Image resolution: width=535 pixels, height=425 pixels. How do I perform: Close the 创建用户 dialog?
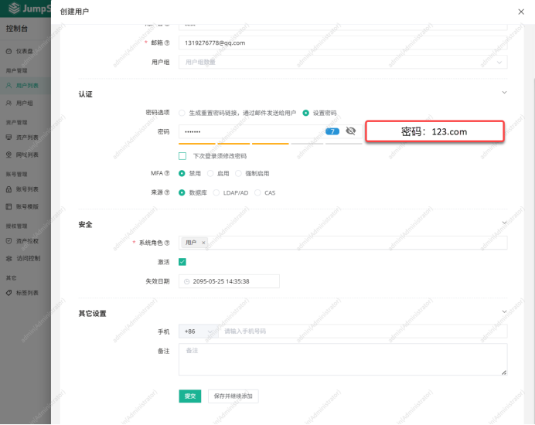[x=520, y=12]
